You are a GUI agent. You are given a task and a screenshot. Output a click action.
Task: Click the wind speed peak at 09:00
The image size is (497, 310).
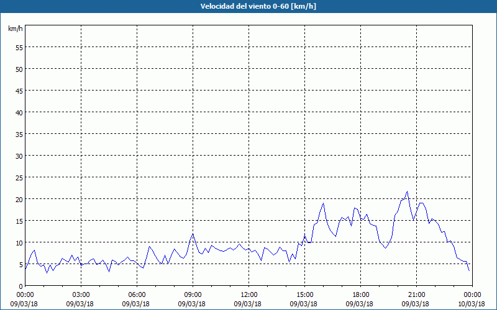pyautogui.click(x=193, y=234)
